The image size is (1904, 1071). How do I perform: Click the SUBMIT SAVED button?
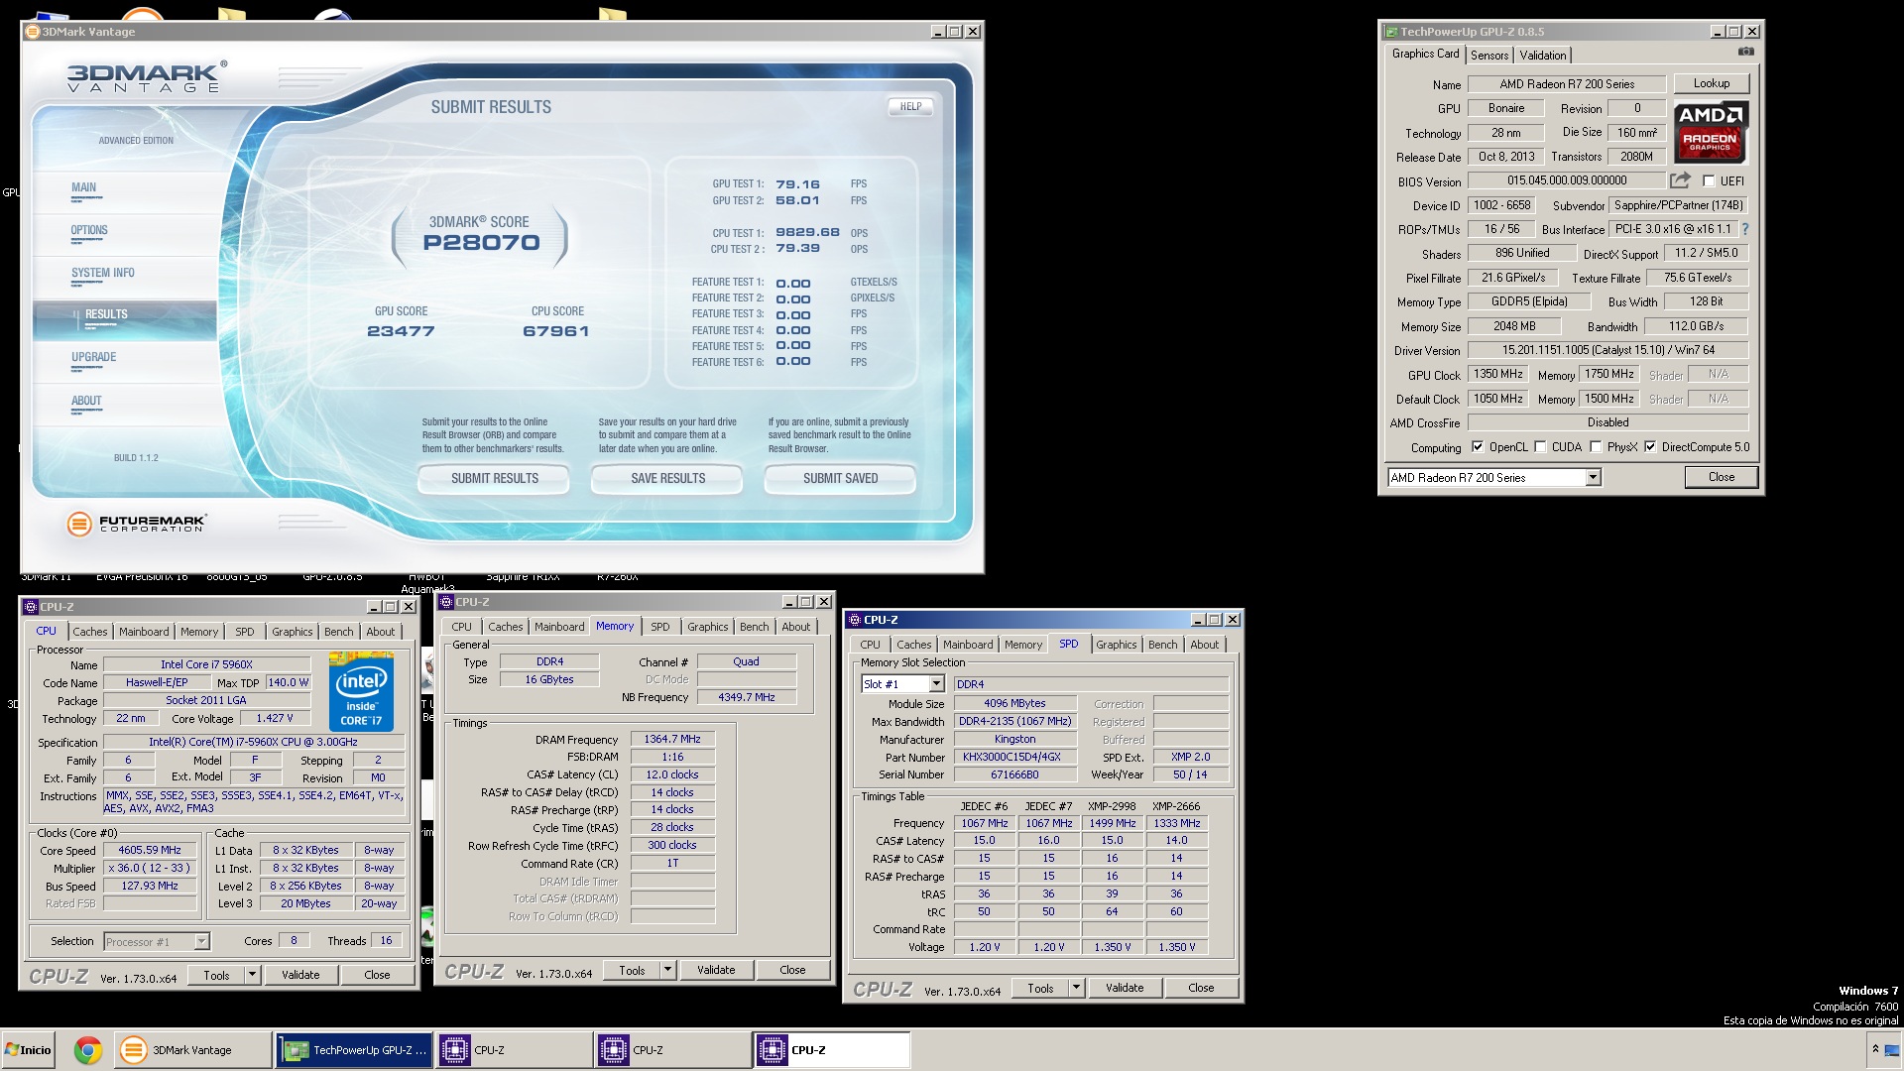point(840,478)
